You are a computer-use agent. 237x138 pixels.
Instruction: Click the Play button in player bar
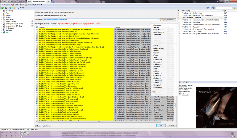coord(7,136)
